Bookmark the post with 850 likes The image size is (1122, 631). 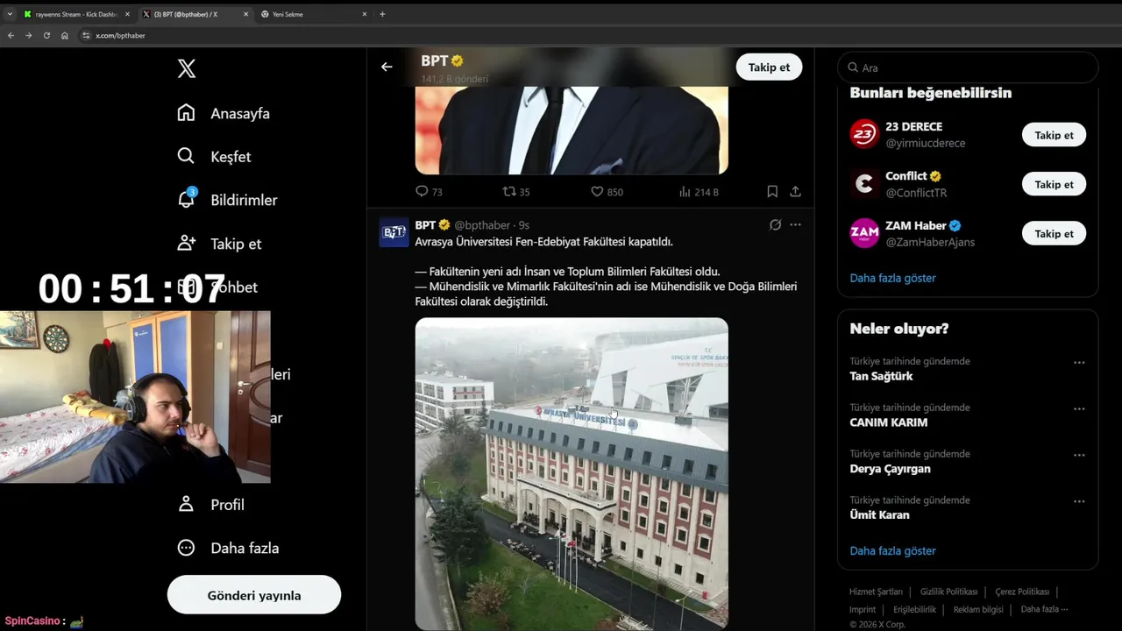click(772, 191)
